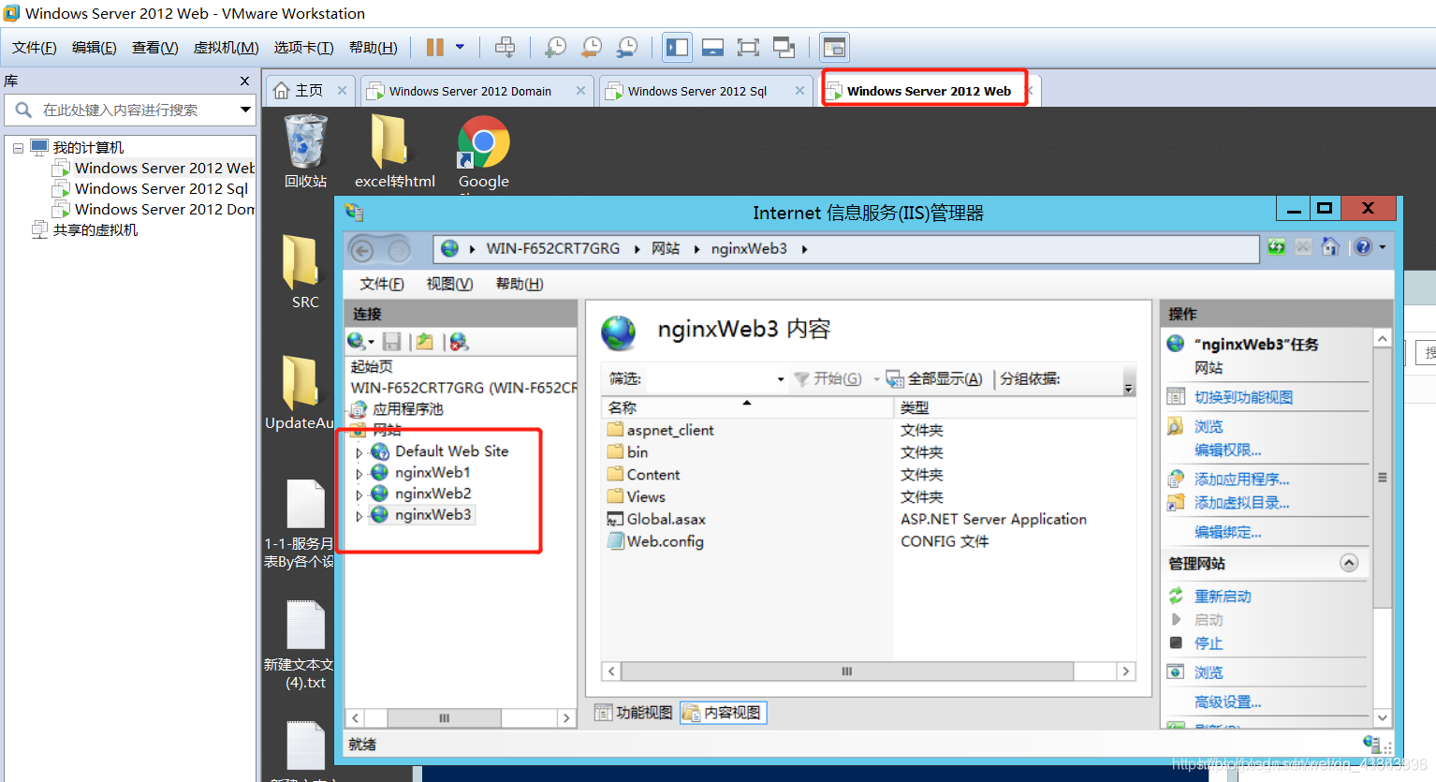This screenshot has width=1436, height=782.
Task: Select the excel转html desktop folder
Action: tap(394, 152)
